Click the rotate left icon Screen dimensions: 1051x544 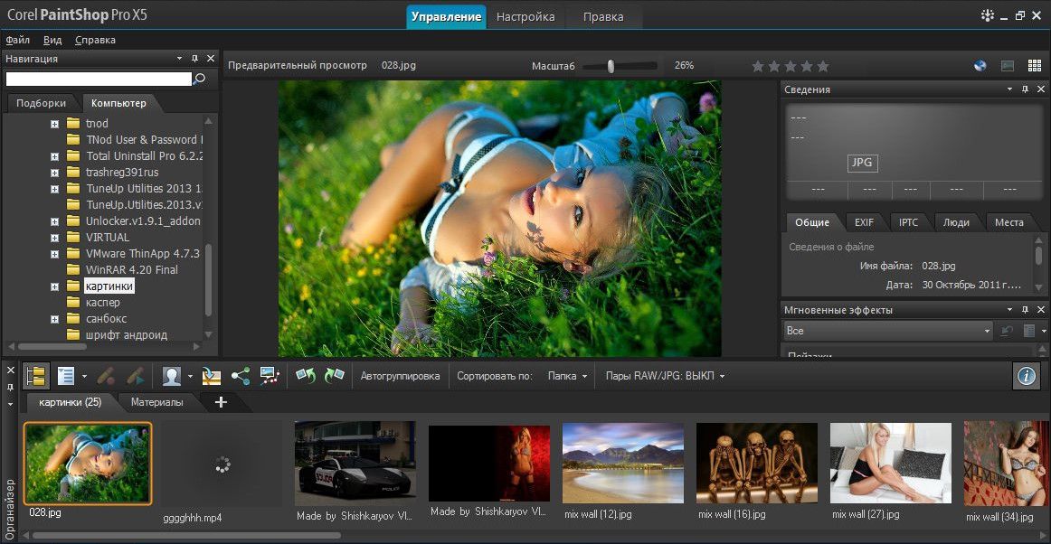pos(306,376)
